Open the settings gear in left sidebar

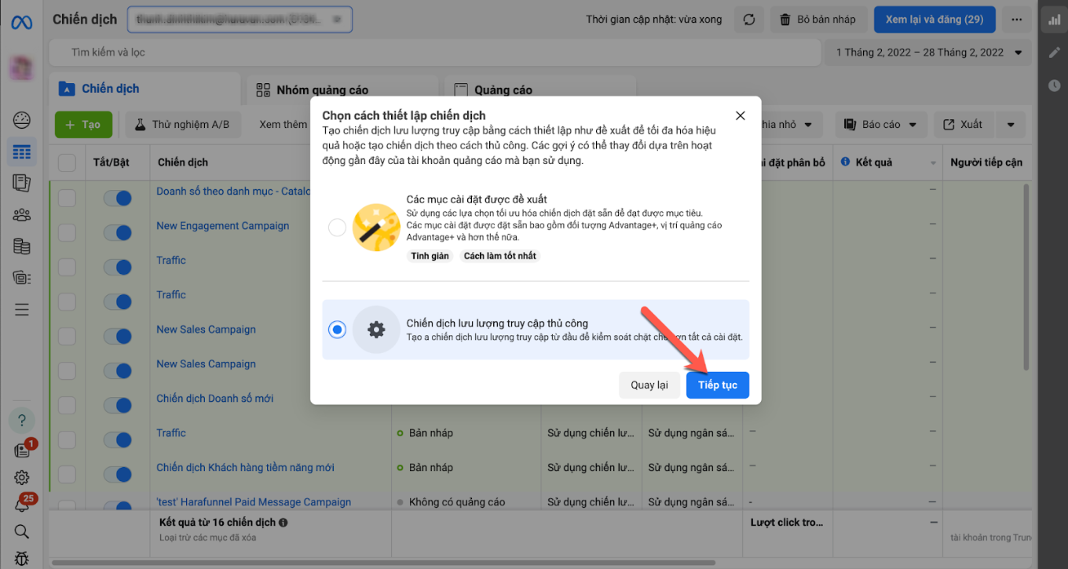[22, 477]
